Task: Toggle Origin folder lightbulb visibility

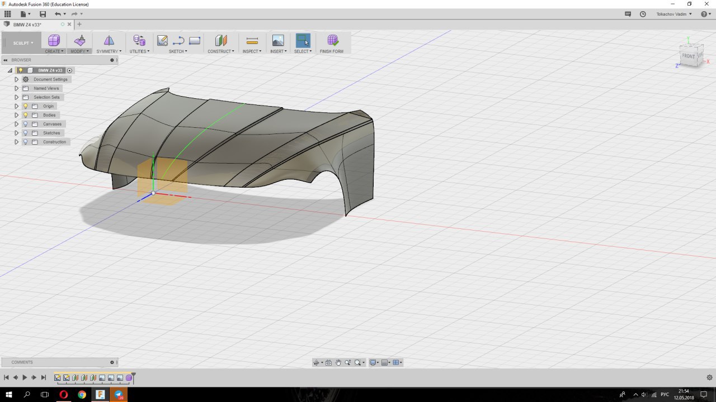Action: [25, 106]
